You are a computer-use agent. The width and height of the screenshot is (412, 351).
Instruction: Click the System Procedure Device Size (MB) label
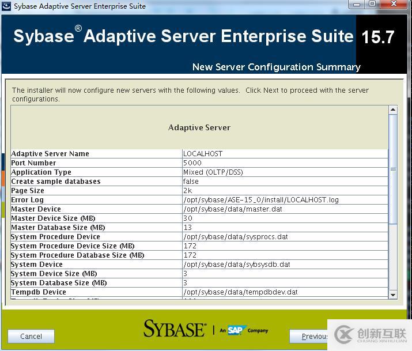73,246
